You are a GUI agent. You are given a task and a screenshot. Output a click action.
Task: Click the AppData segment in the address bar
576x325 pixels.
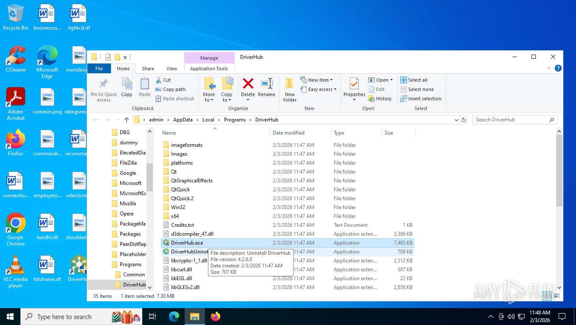183,120
